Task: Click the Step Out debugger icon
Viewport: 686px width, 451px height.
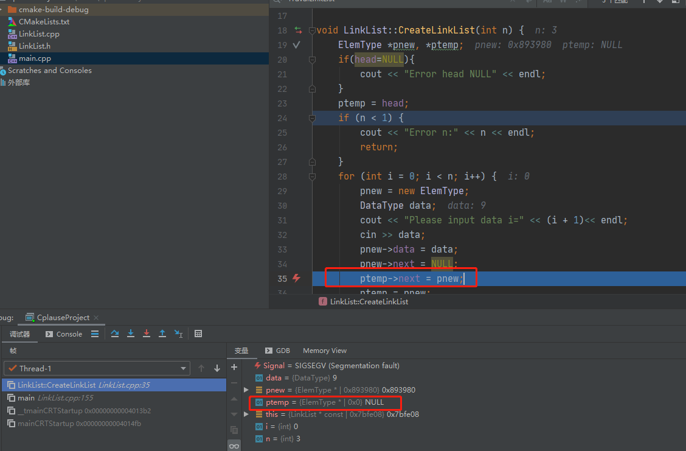Action: coord(162,334)
